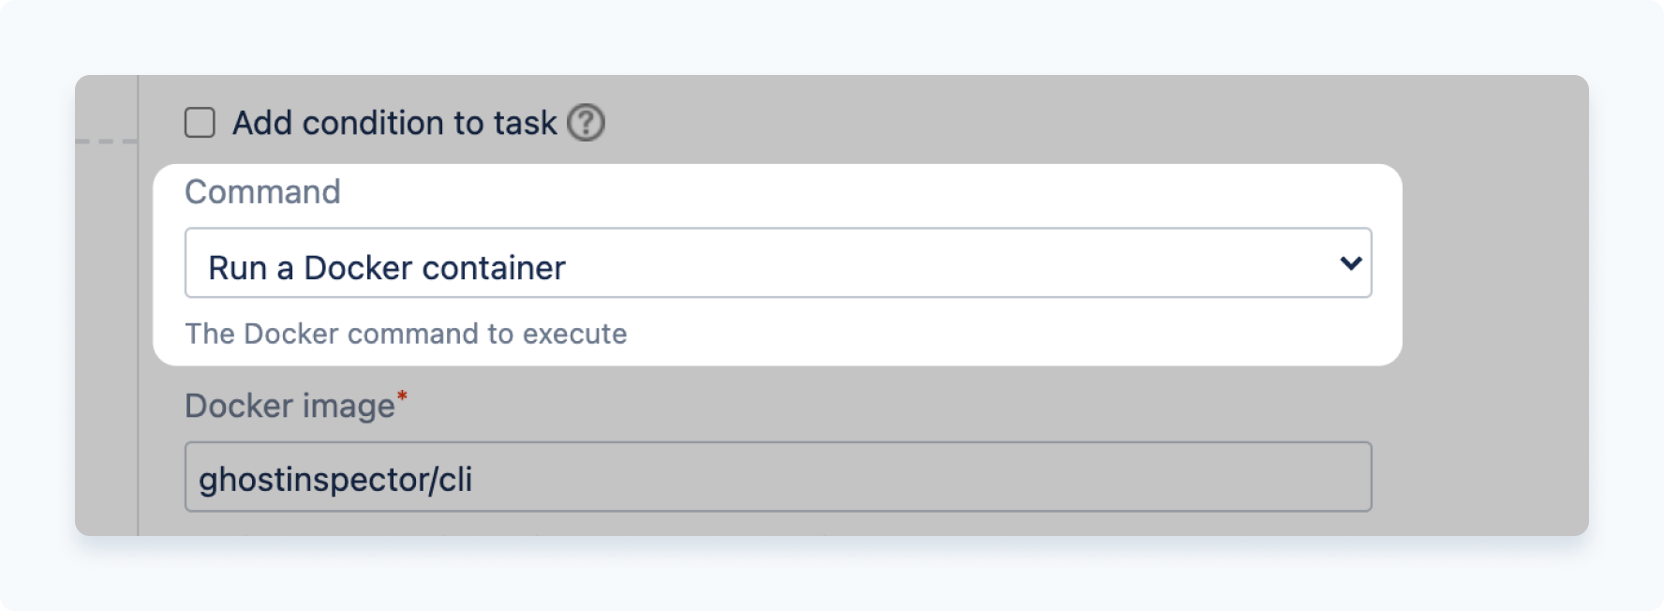
Task: Click inside the Docker image input field
Action: (x=778, y=478)
